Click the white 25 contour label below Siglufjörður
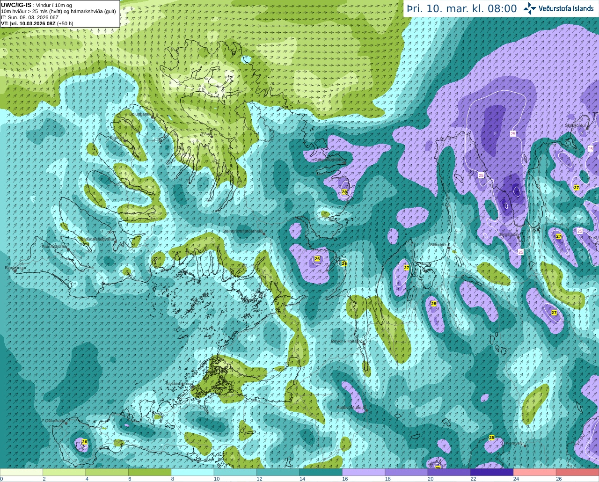The width and height of the screenshot is (599, 482). tap(590, 149)
